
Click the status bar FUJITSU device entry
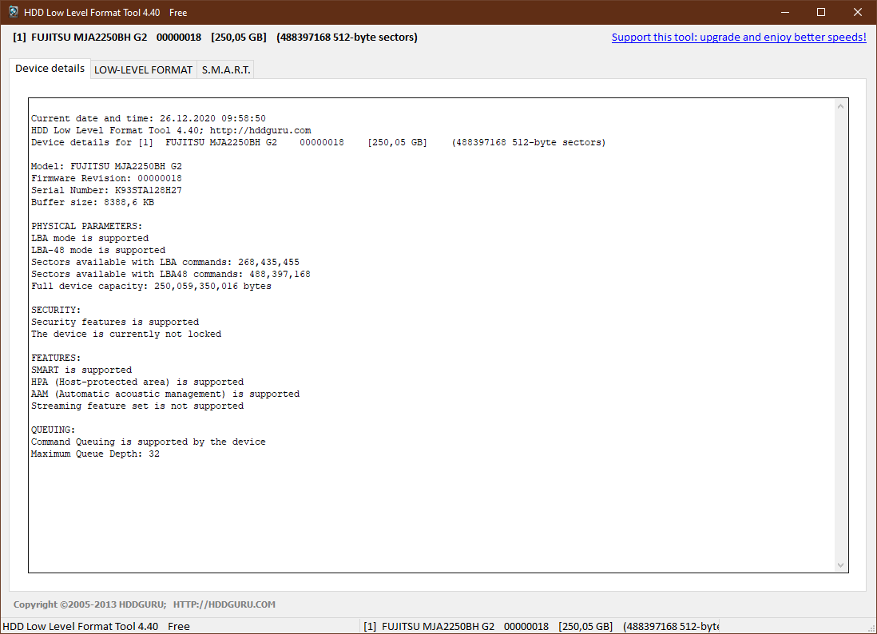point(541,626)
